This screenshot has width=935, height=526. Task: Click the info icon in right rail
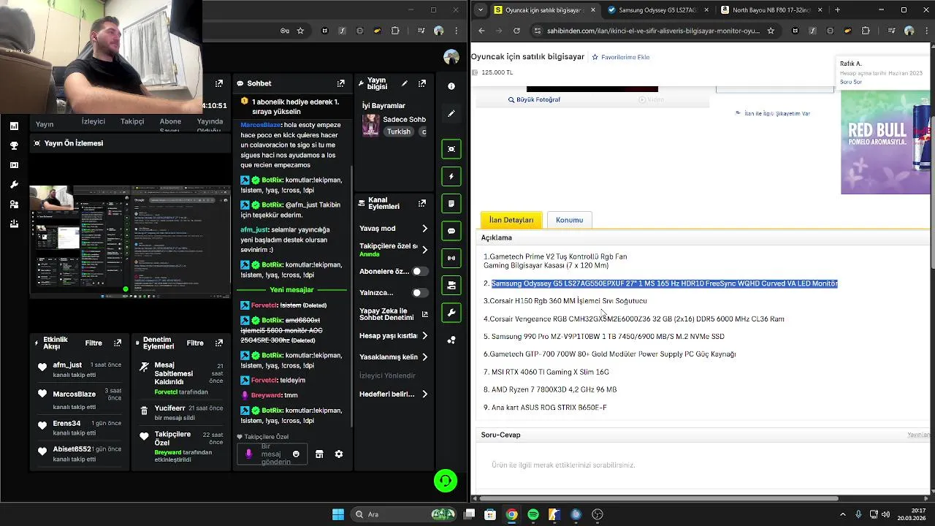click(451, 86)
